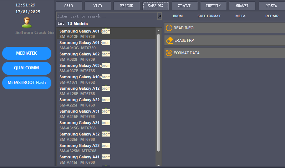Click the user avatar icon

tap(27, 22)
